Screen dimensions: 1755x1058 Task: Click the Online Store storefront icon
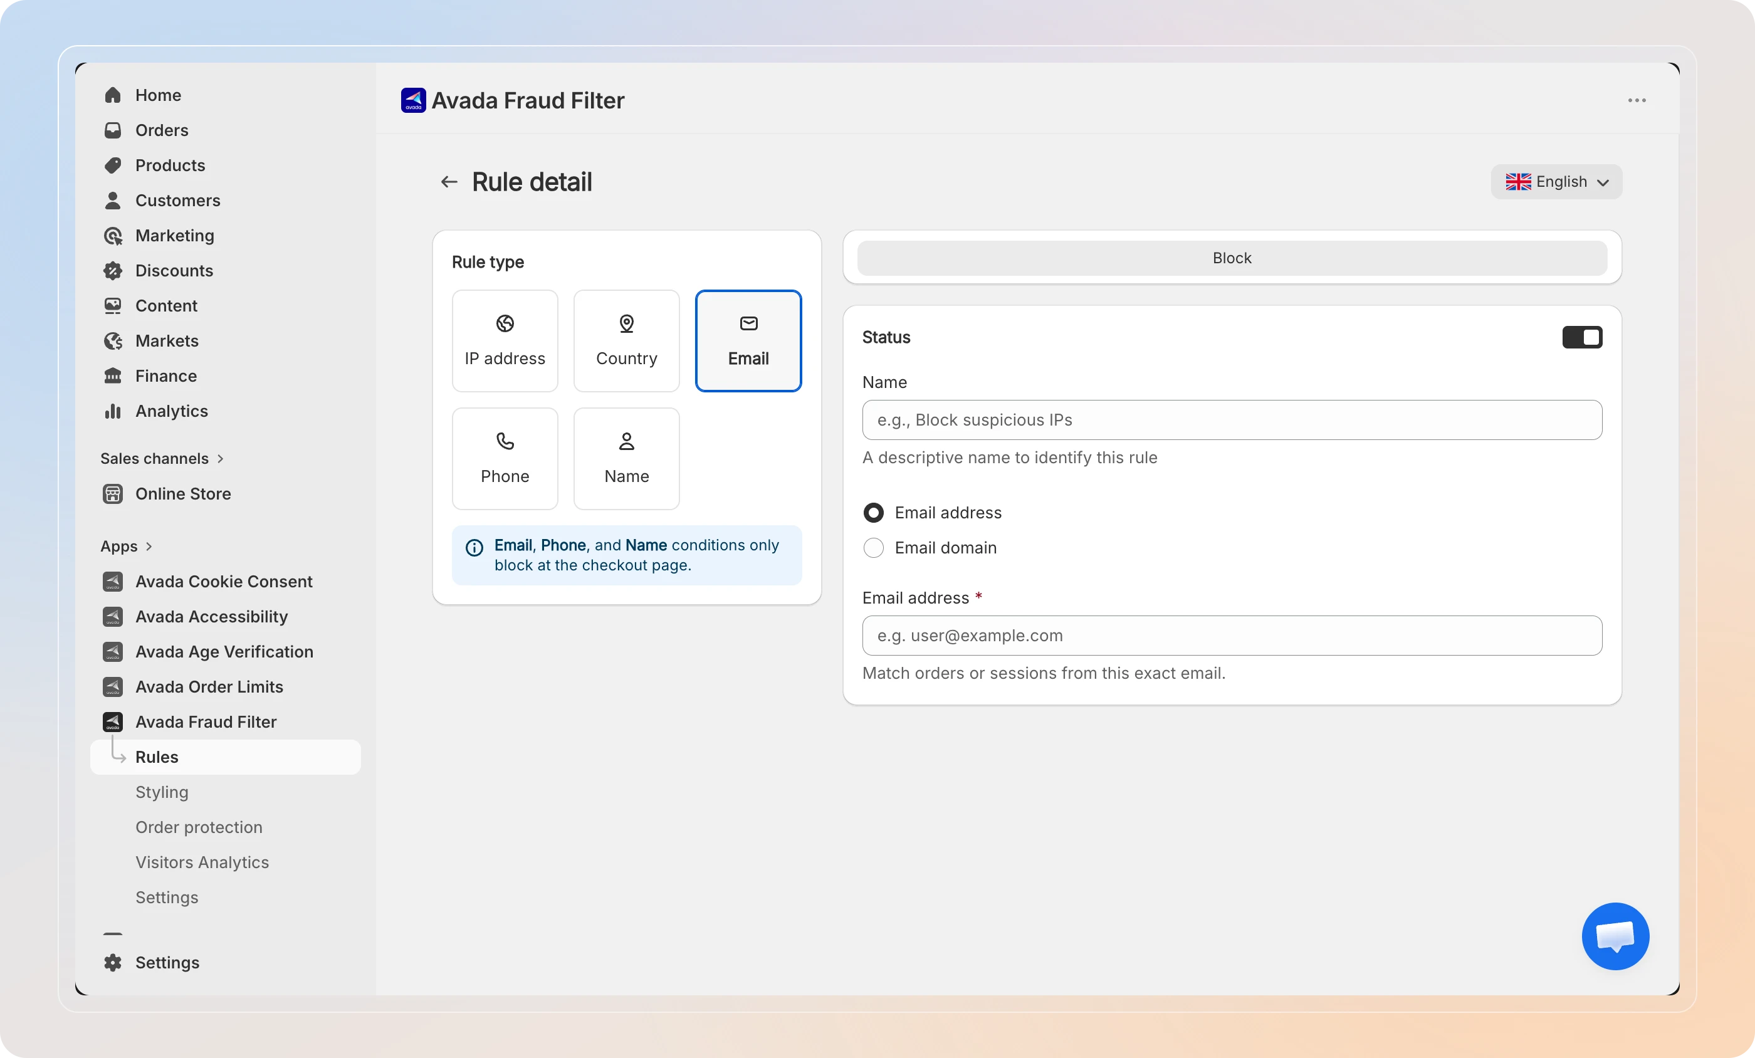(113, 494)
